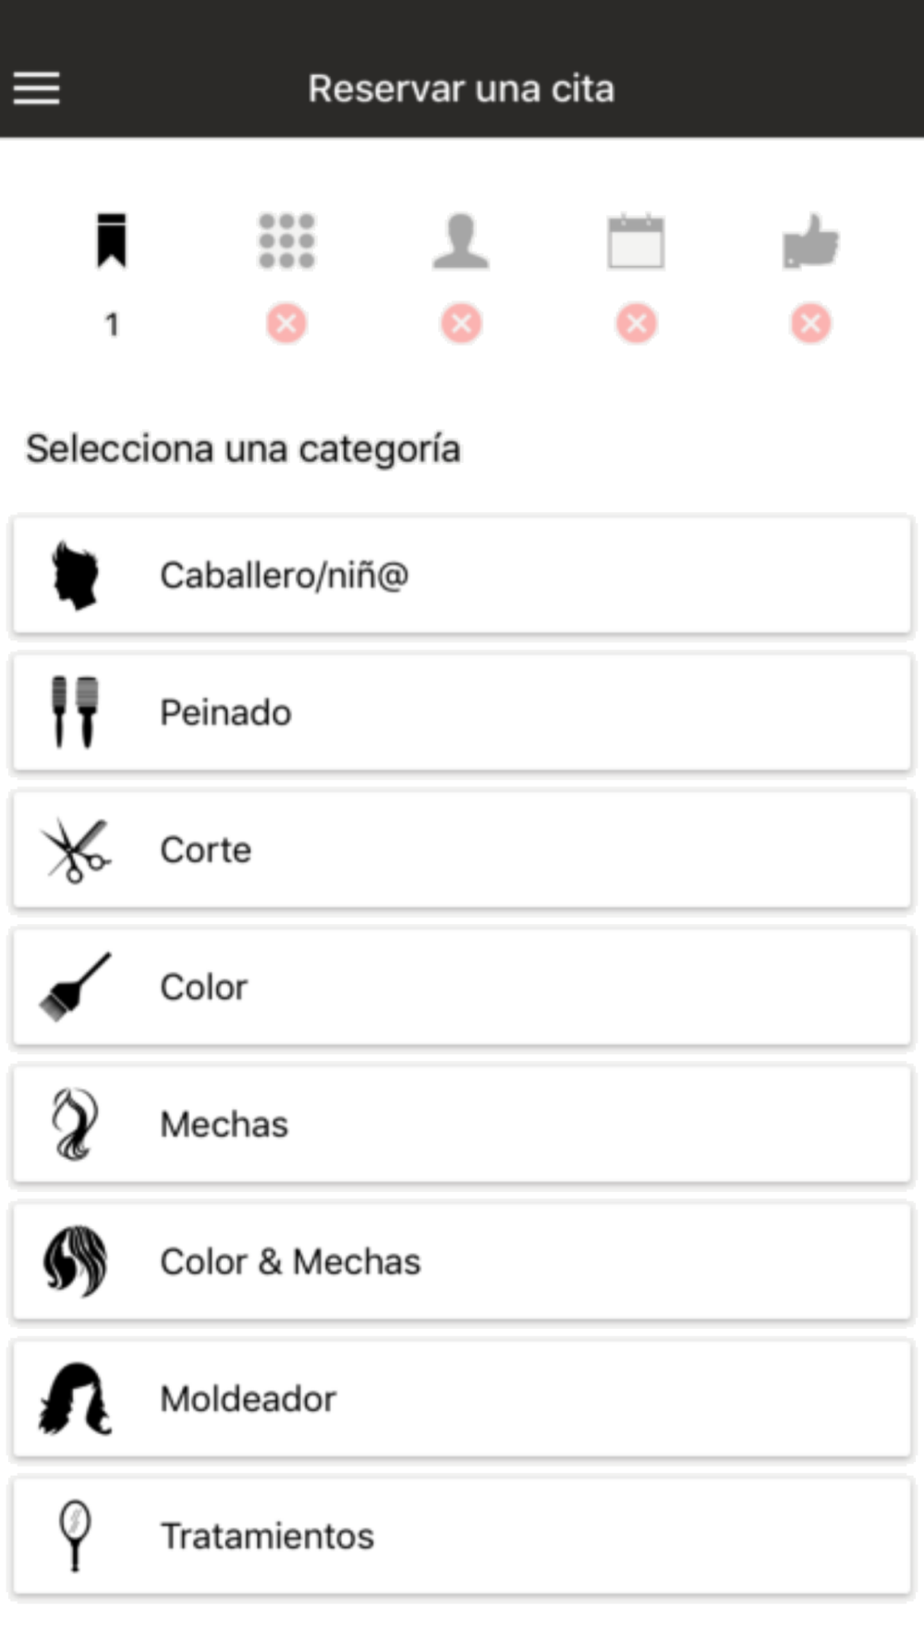Tap the staff person step icon

point(461,241)
